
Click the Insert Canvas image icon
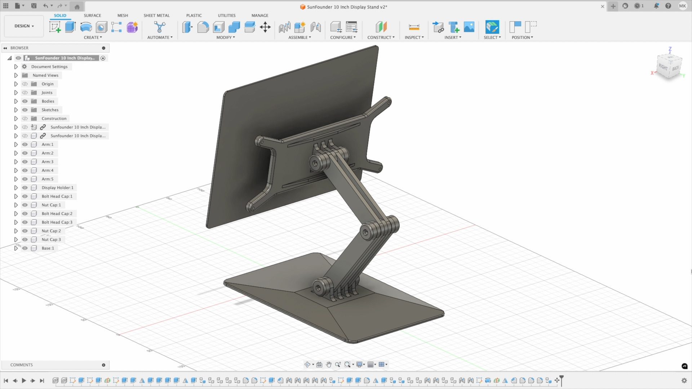point(469,27)
